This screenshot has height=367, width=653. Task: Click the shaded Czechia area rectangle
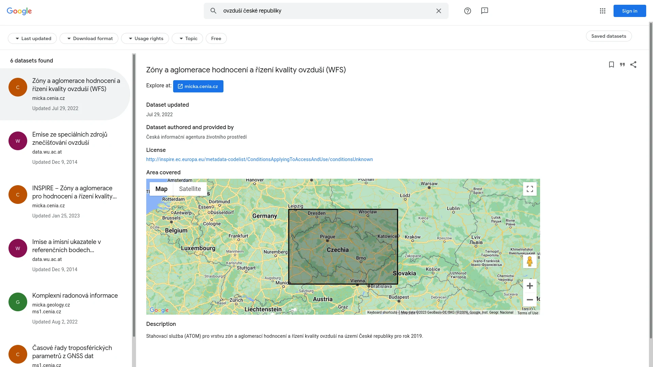point(343,247)
